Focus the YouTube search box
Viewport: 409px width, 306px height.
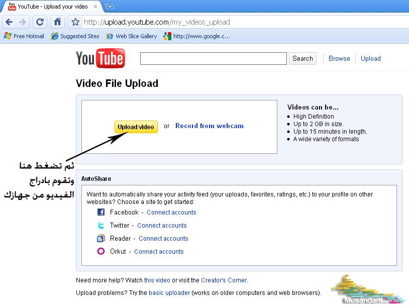[x=214, y=58]
